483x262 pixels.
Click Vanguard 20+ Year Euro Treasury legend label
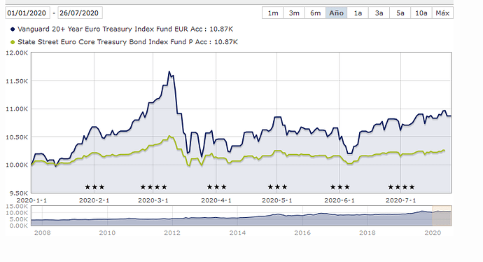tap(110, 29)
